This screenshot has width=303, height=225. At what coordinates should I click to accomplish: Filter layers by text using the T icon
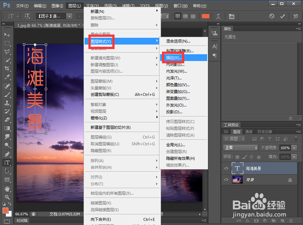point(269,138)
